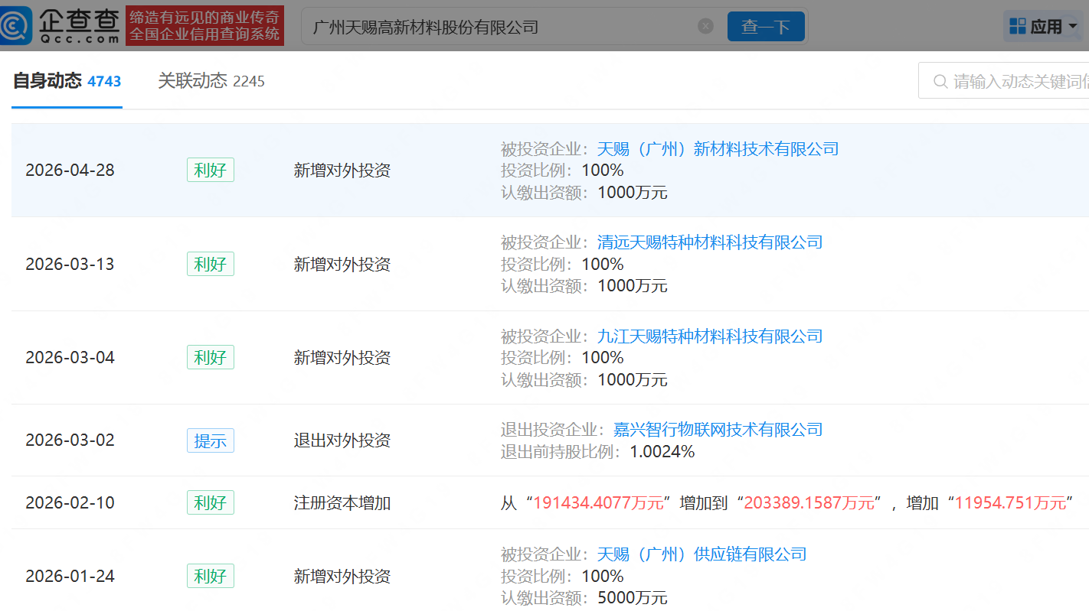The width and height of the screenshot is (1089, 611).
Task: Click the 利好 tag on the 2026-03-13 row
Action: (211, 264)
